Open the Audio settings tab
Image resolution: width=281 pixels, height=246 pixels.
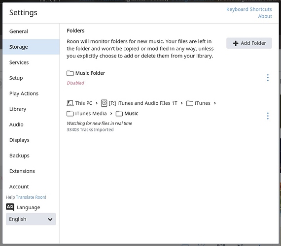(31, 124)
